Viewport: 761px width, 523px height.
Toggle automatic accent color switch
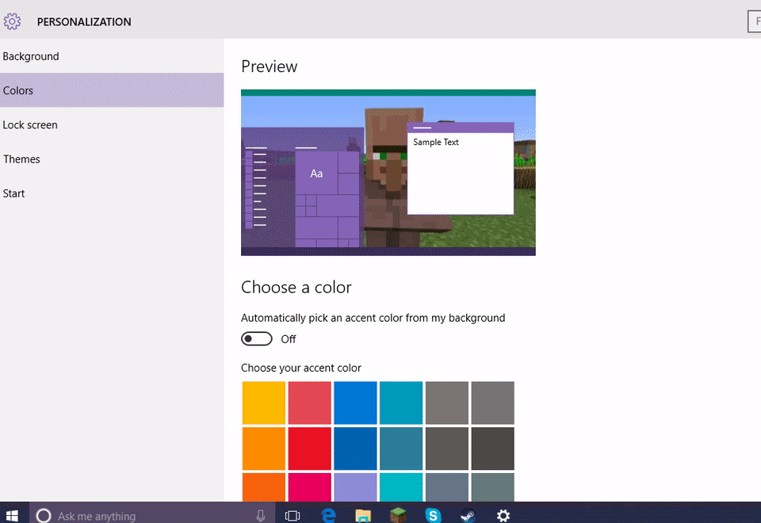click(x=257, y=338)
